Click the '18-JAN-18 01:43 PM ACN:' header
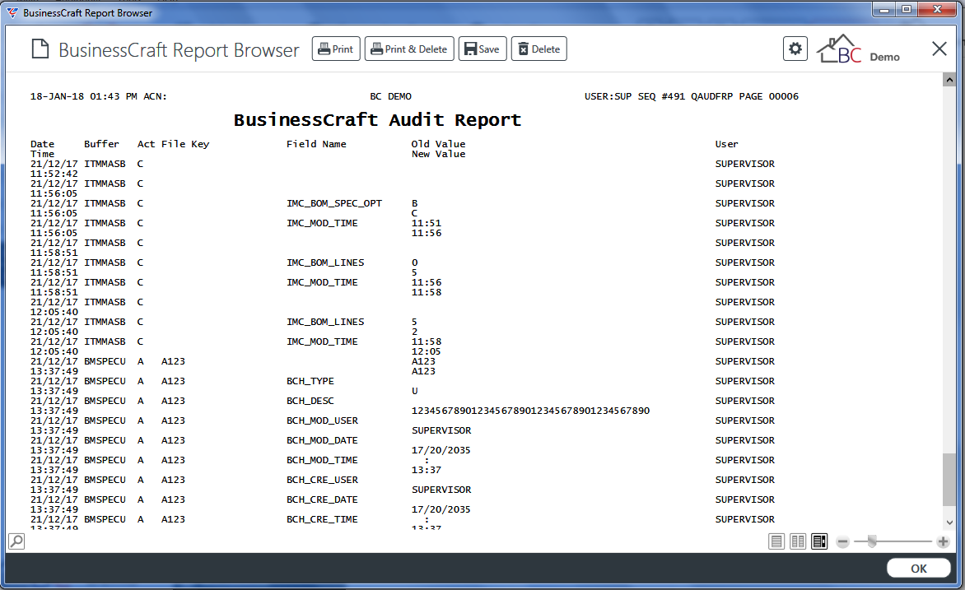Viewport: 965px width, 590px height. [99, 96]
